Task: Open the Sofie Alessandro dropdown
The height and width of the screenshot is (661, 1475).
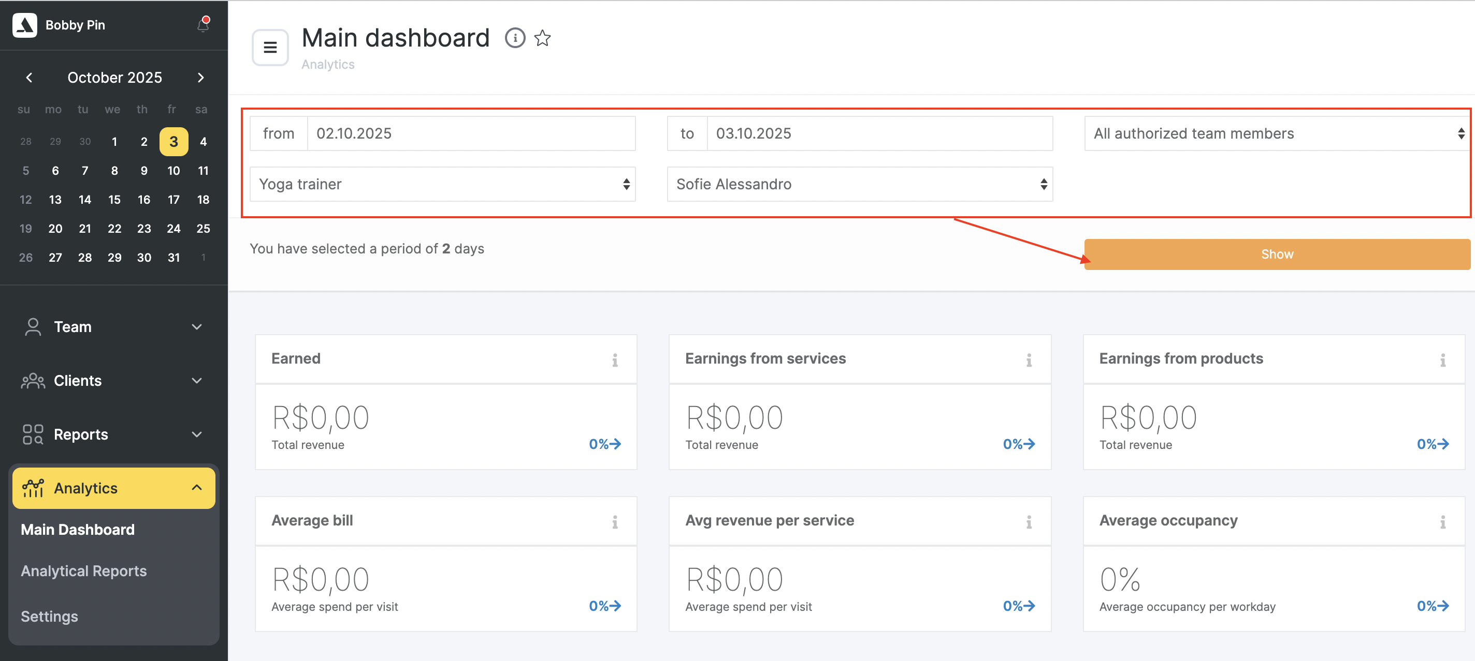Action: [859, 184]
